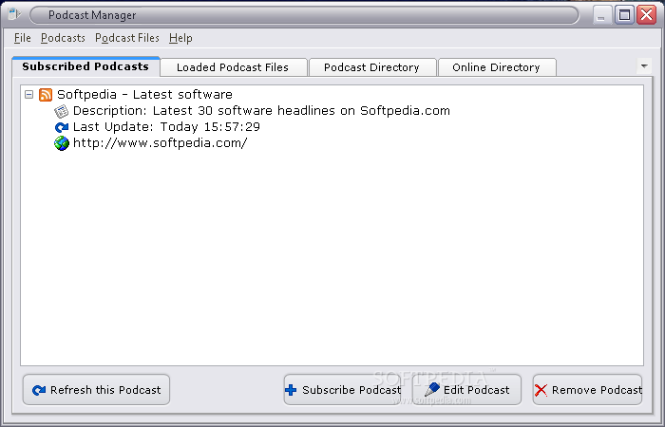The image size is (665, 427).
Task: Open the Podcasts menu
Action: coord(63,38)
